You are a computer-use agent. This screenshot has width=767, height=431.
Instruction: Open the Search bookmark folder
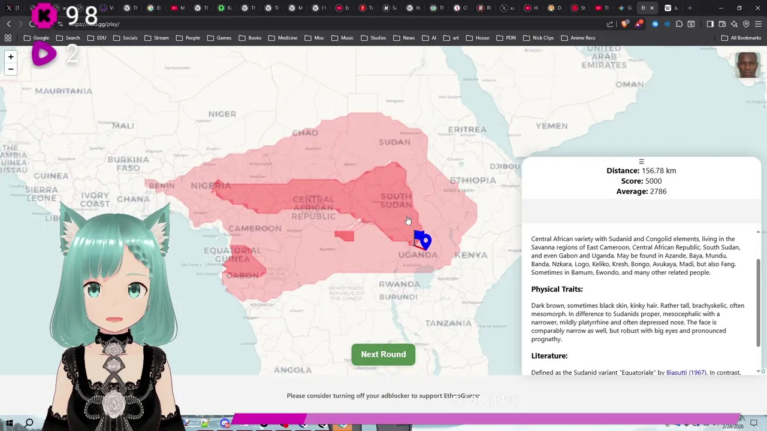coord(68,38)
